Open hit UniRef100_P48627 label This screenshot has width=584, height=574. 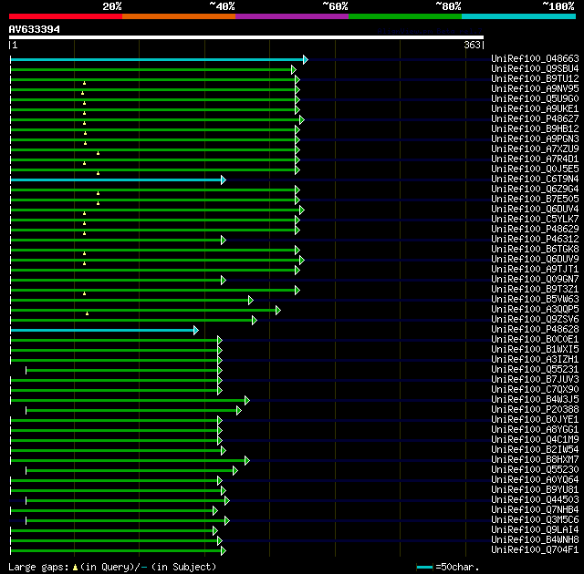[x=535, y=118]
